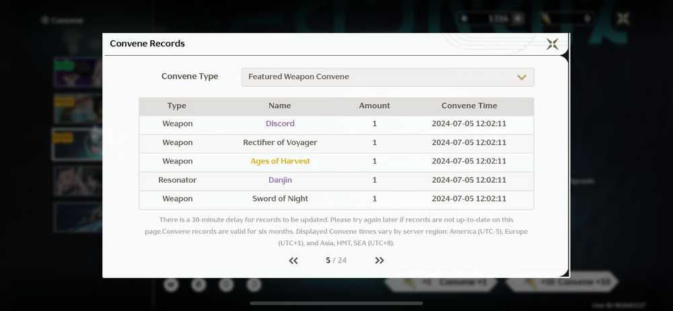Screen dimensions: 673x311
Task: Click the plus icon beside currency 1316
Action: (518, 18)
